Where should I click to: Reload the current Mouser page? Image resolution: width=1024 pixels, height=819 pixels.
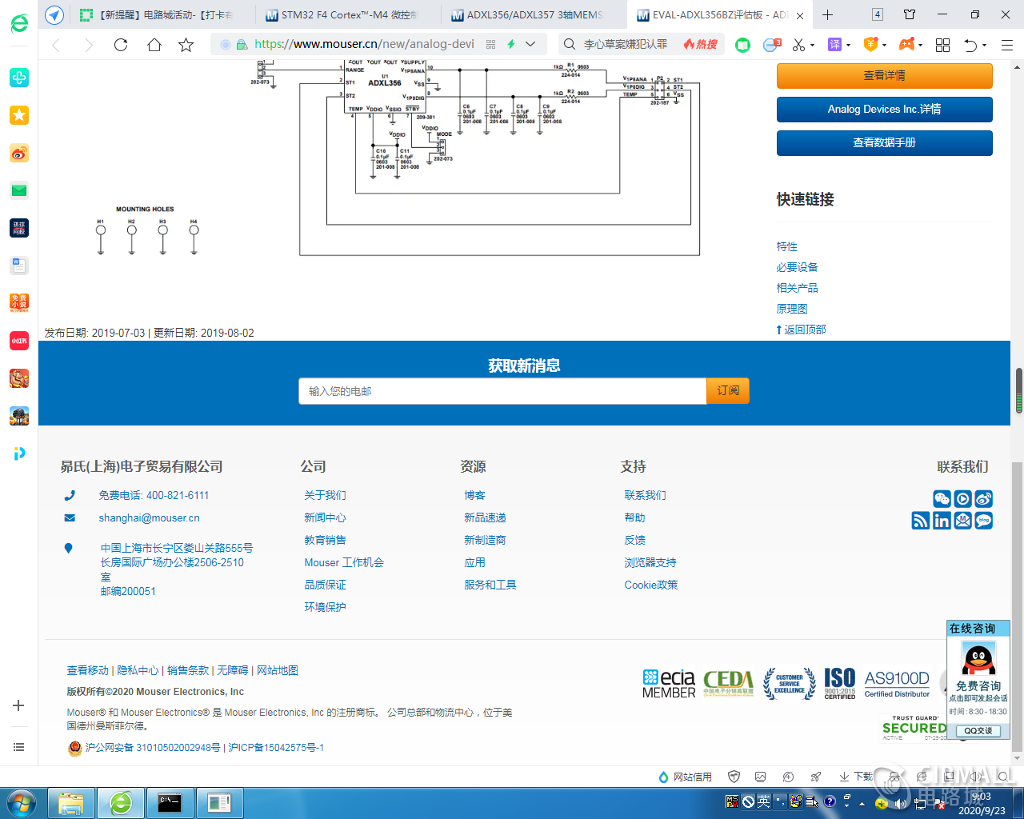click(121, 45)
